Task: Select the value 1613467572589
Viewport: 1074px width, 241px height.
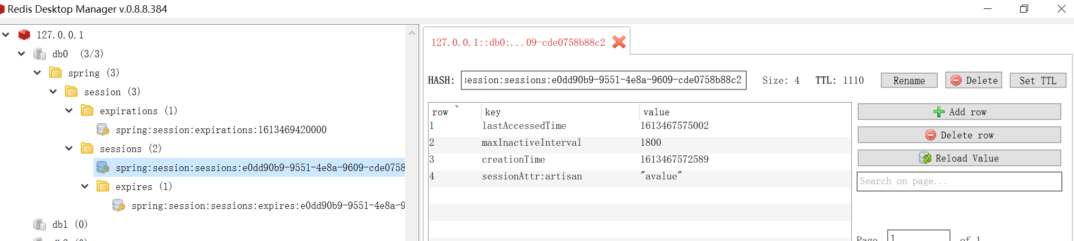Action: coord(674,159)
